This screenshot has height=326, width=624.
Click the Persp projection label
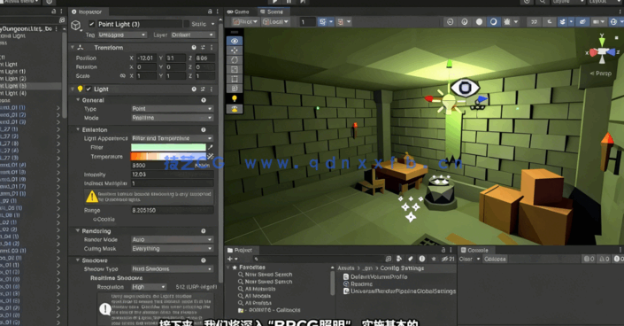click(x=600, y=74)
